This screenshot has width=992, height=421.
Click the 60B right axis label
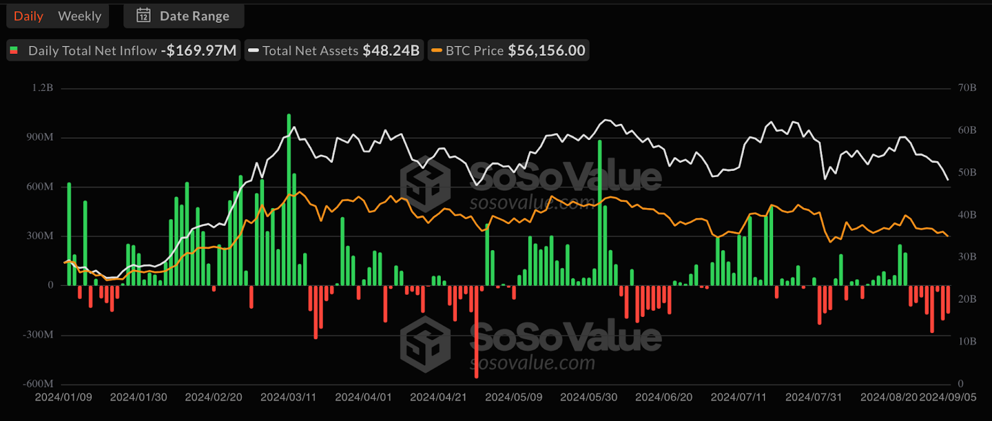click(x=967, y=130)
